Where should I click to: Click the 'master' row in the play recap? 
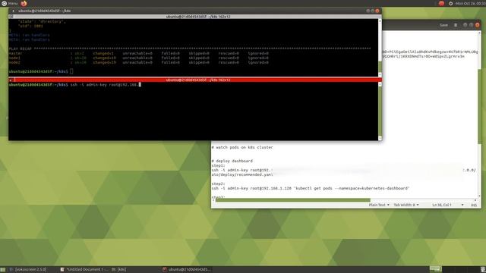point(138,53)
